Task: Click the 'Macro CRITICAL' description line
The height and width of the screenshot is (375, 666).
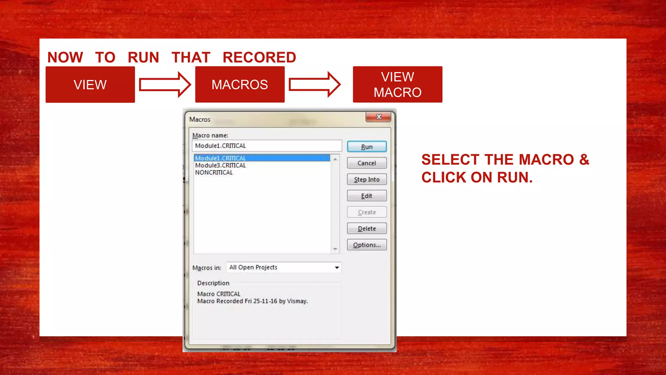Action: [x=219, y=294]
